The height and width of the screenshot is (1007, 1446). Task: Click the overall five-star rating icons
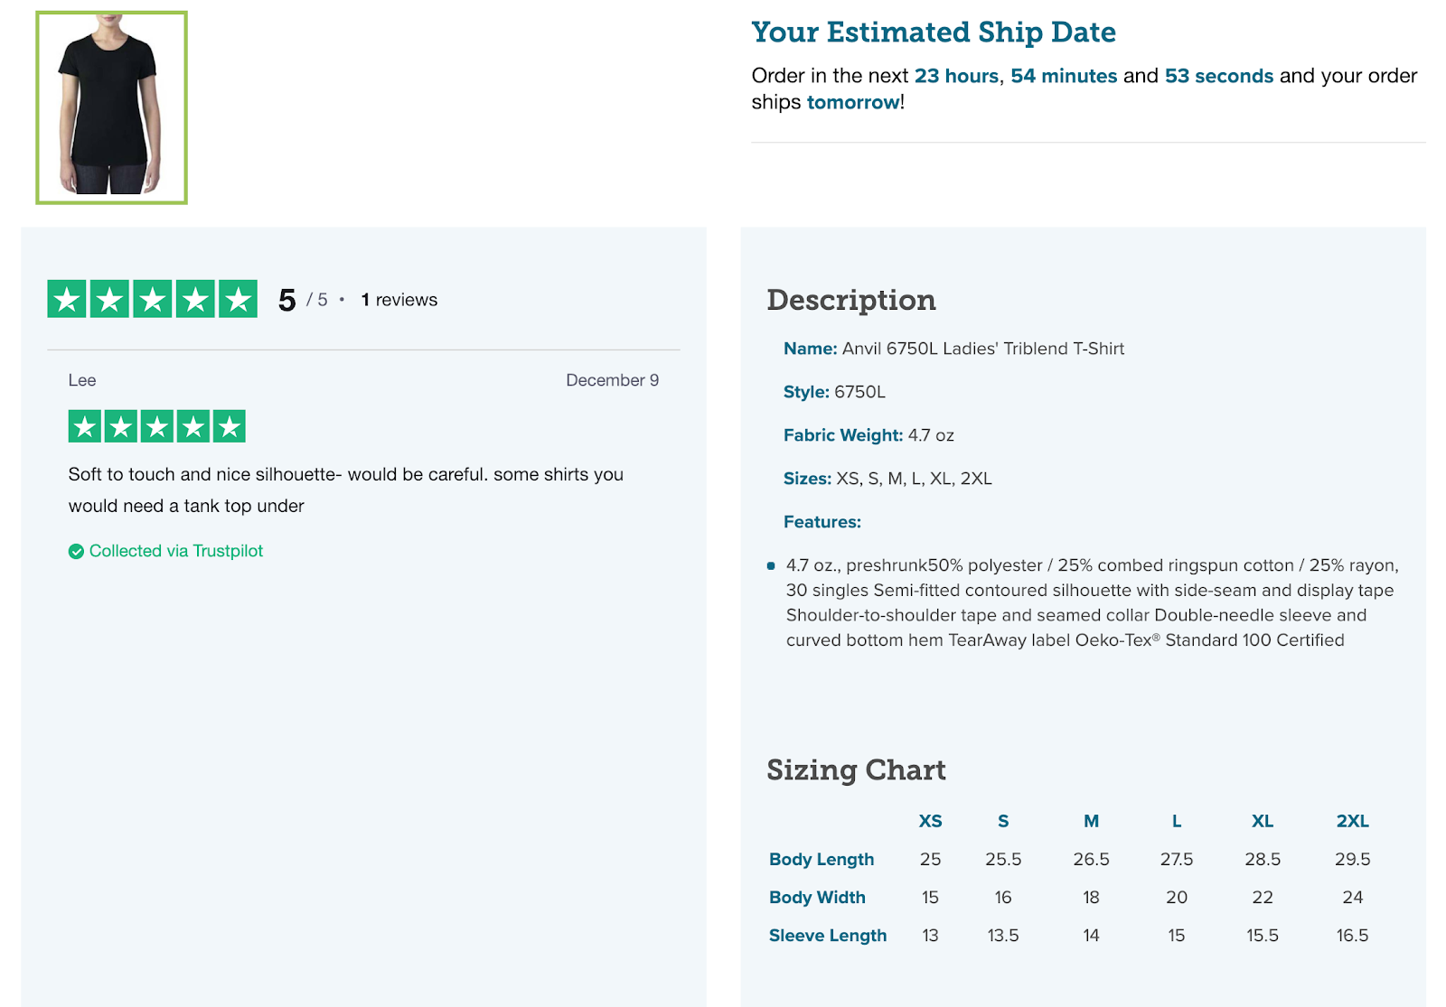tap(152, 300)
